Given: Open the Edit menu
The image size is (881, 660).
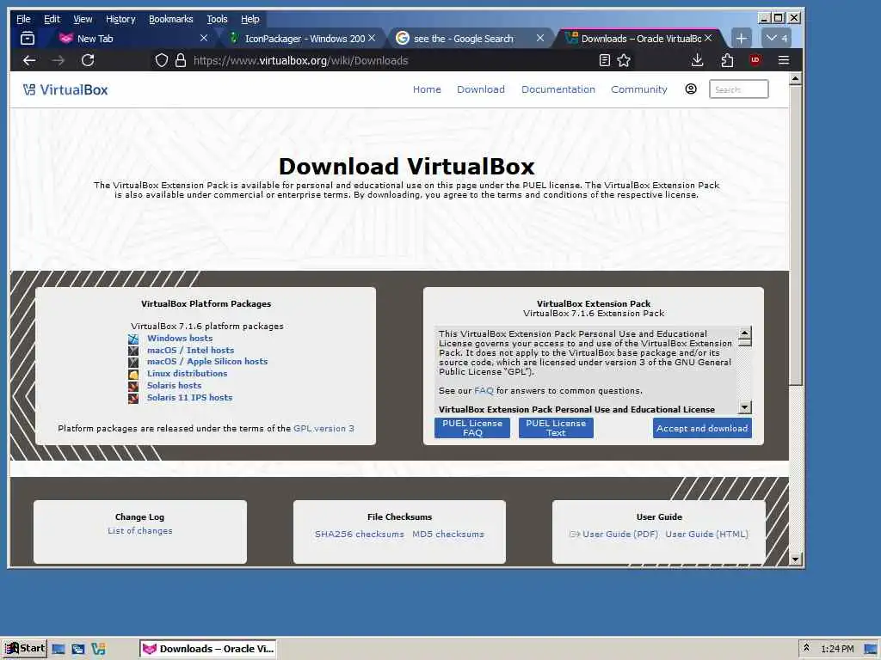Looking at the screenshot, I should [52, 19].
